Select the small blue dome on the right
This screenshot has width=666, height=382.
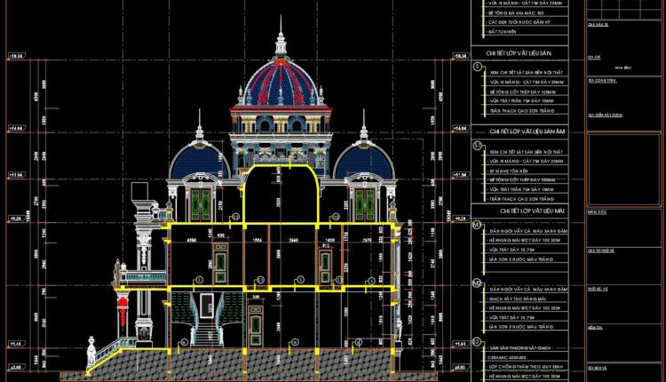click(364, 161)
